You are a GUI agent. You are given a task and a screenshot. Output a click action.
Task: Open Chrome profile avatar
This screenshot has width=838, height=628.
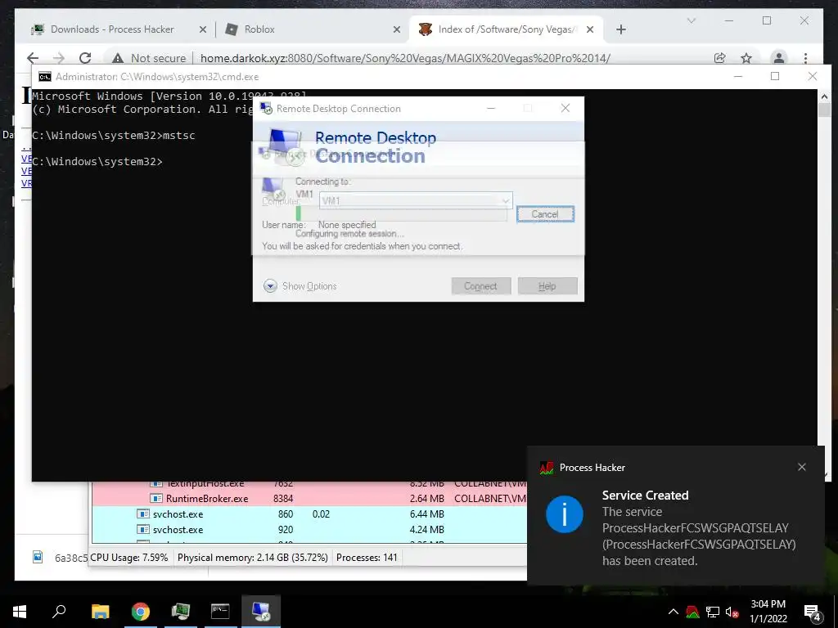pyautogui.click(x=779, y=58)
